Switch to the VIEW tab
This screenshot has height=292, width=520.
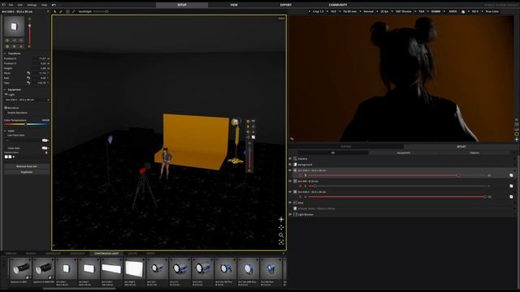pos(234,5)
